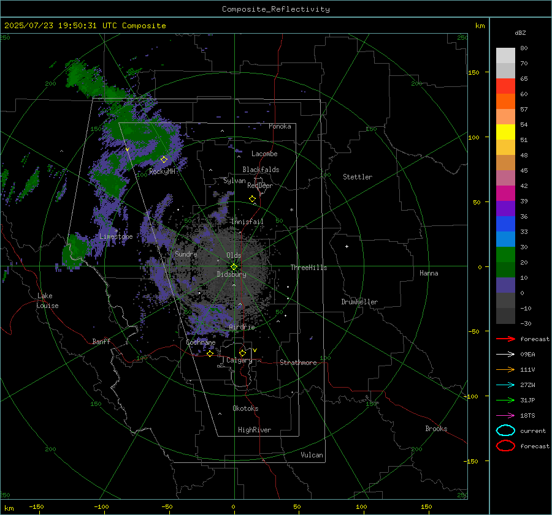
Task: Click the Olds label near radar center
Action: [234, 255]
